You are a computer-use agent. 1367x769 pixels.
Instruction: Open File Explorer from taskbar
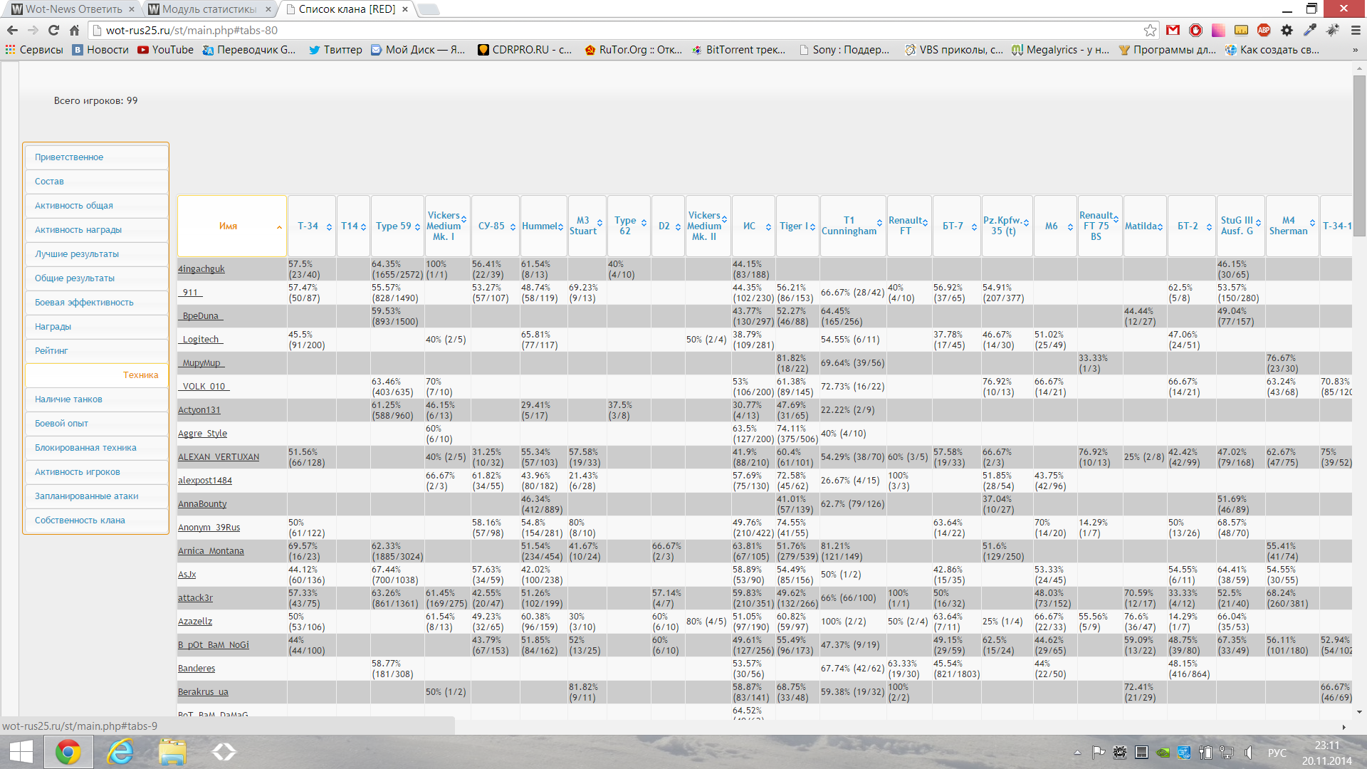click(172, 752)
